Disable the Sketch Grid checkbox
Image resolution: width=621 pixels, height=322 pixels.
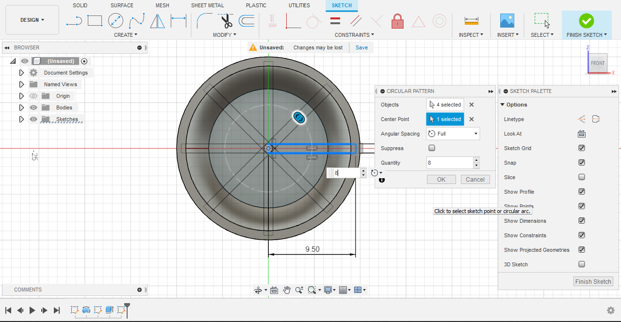582,148
